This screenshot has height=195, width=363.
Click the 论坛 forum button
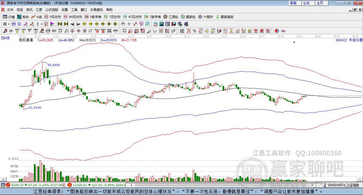308,3
